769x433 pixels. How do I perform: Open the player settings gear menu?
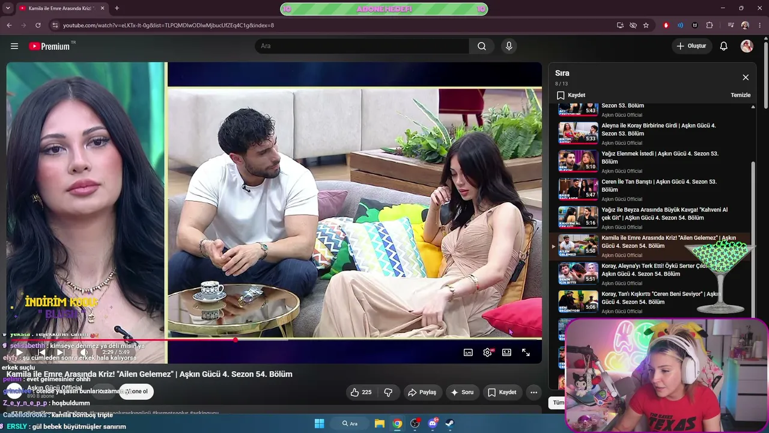[487, 352]
